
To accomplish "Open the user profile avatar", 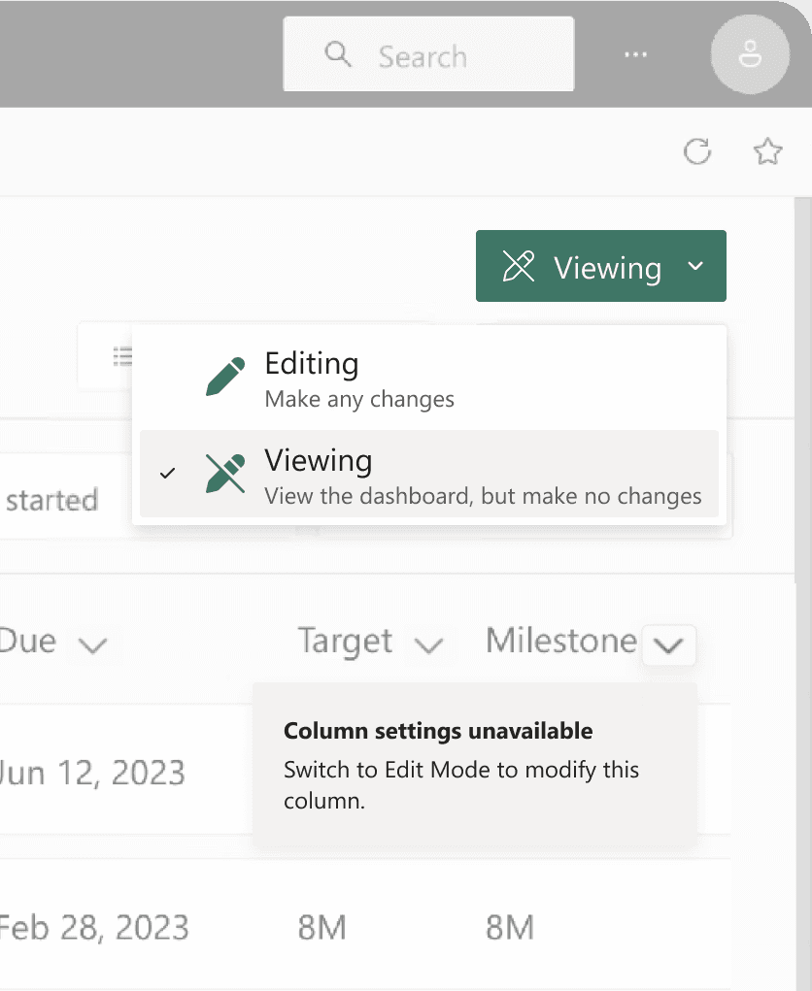I will coord(749,55).
